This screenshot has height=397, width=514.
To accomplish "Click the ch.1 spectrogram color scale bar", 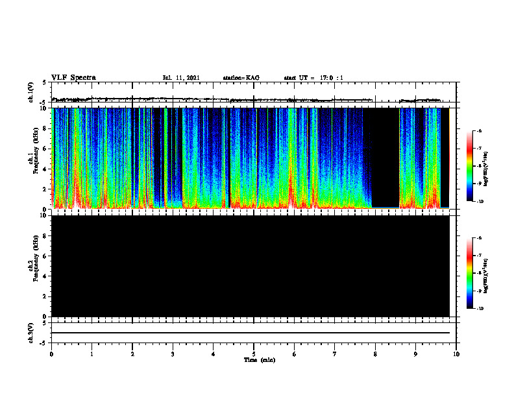I will click(469, 166).
